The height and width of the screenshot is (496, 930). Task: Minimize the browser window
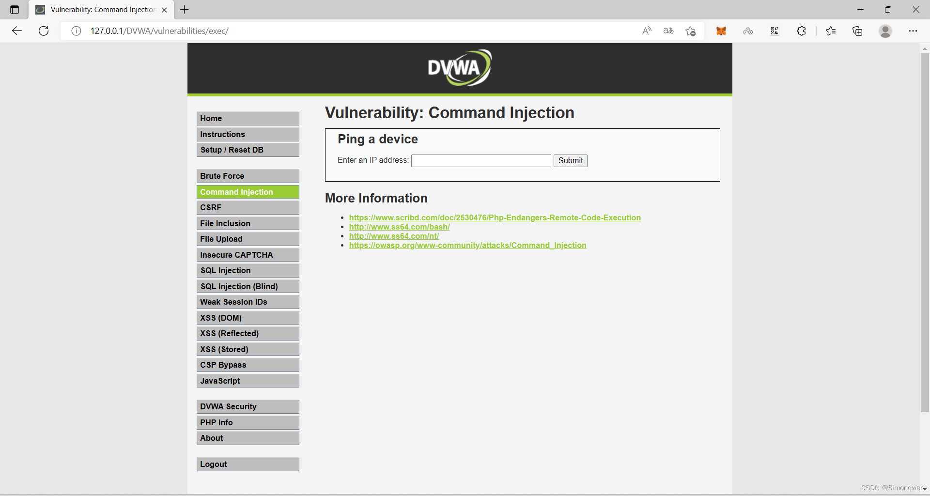tap(860, 10)
